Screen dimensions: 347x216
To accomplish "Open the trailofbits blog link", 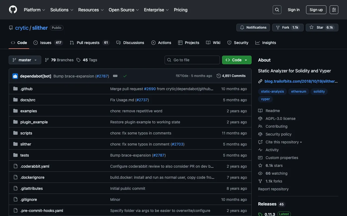I will [x=301, y=81].
